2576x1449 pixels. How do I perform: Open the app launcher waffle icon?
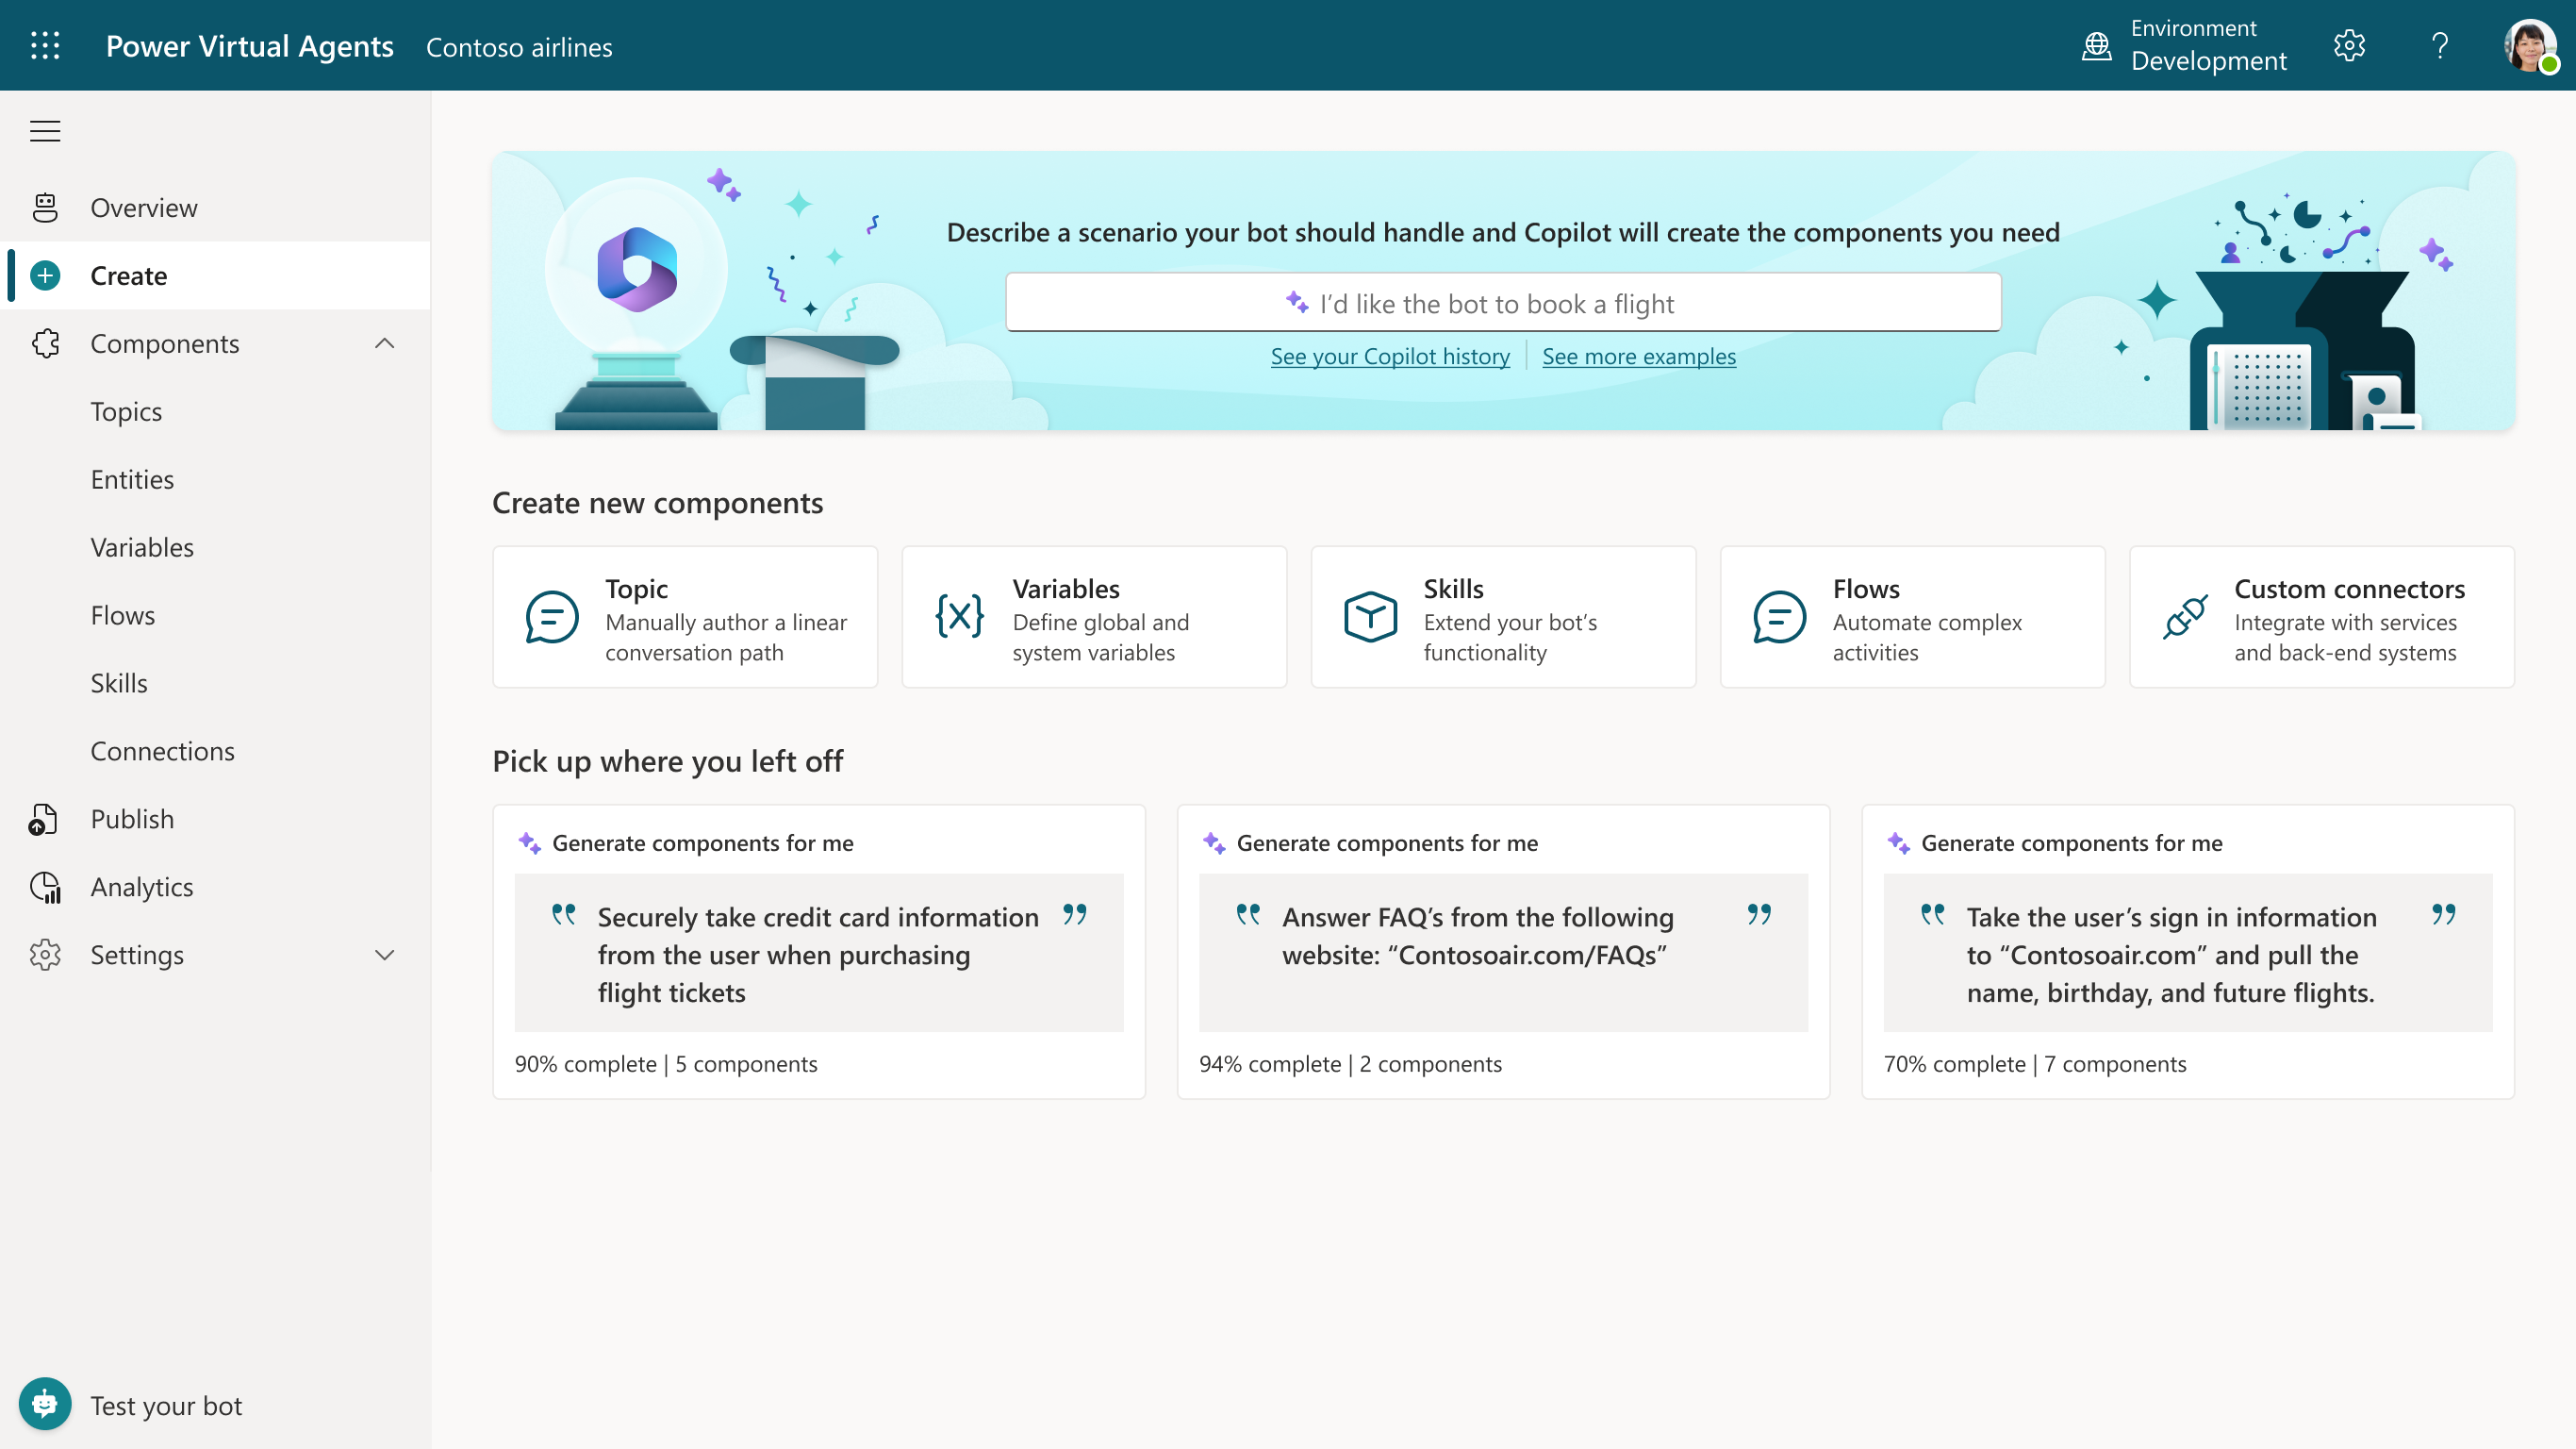45,45
